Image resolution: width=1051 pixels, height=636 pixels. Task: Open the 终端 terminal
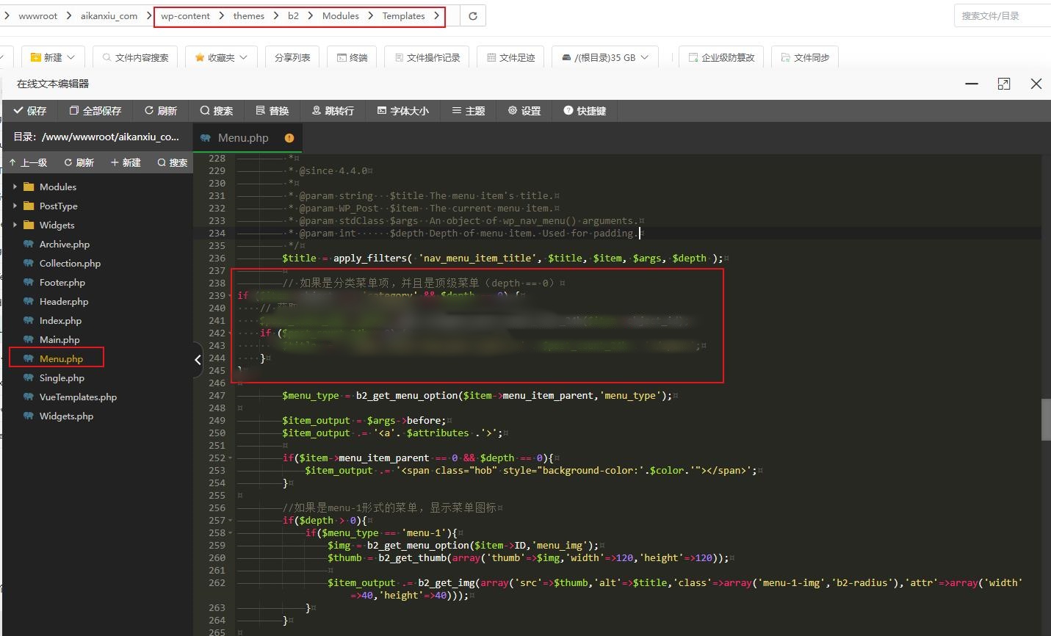[352, 57]
